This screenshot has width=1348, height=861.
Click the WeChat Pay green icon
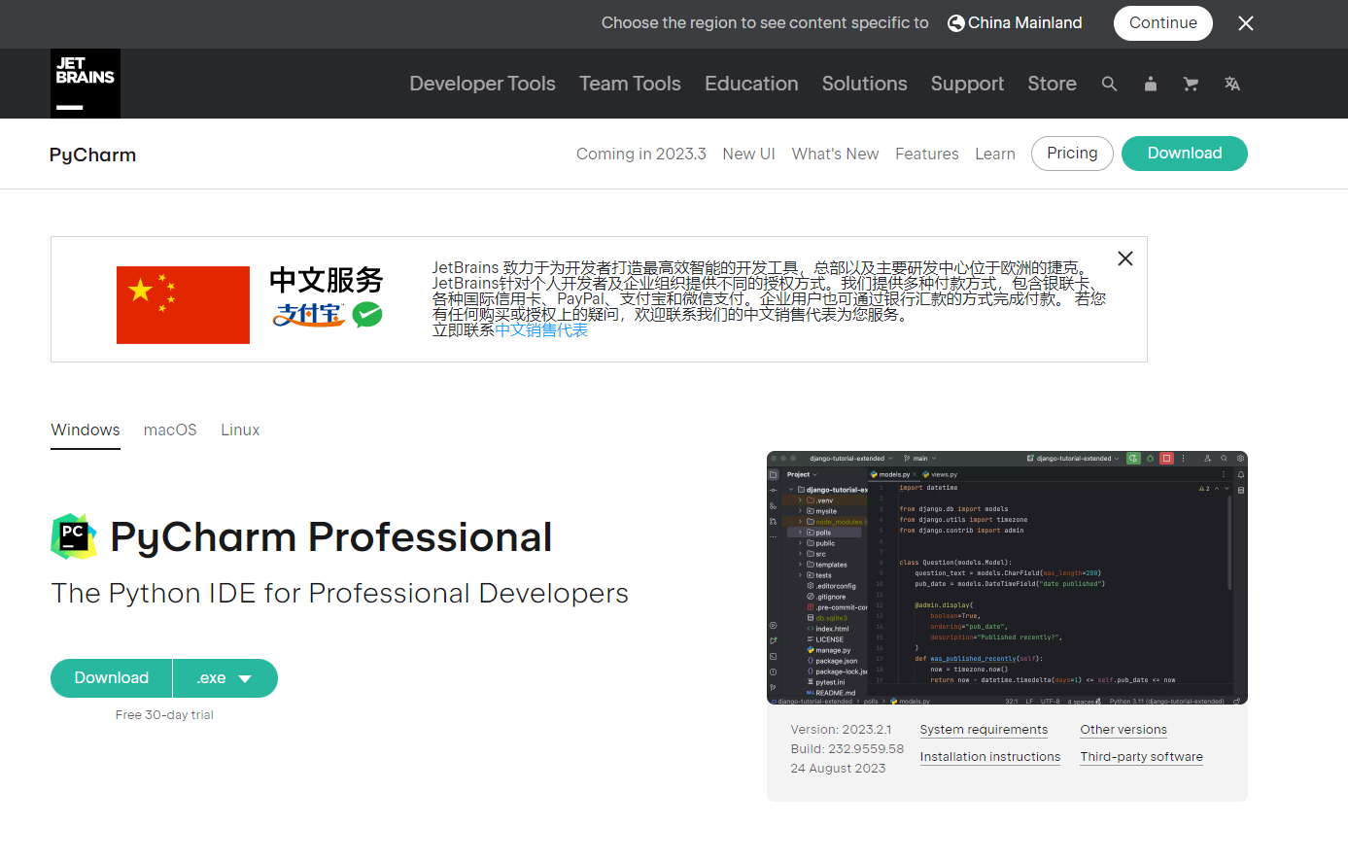pos(367,315)
